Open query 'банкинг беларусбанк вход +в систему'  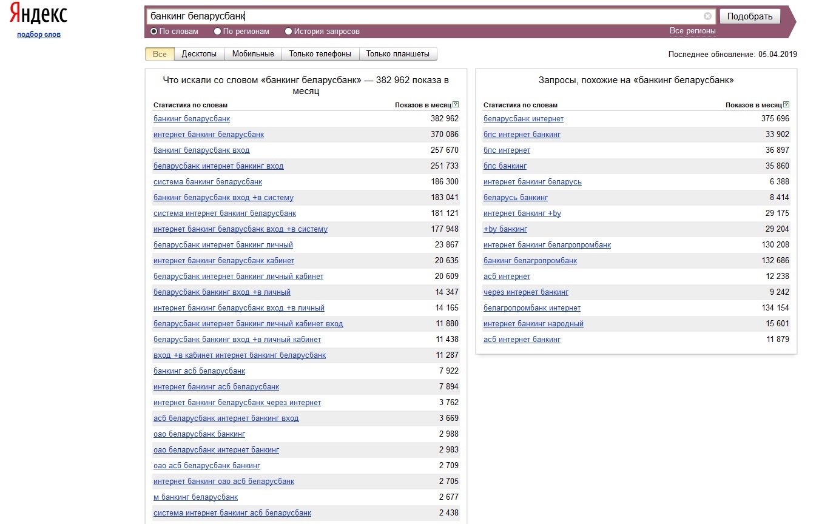coord(223,198)
